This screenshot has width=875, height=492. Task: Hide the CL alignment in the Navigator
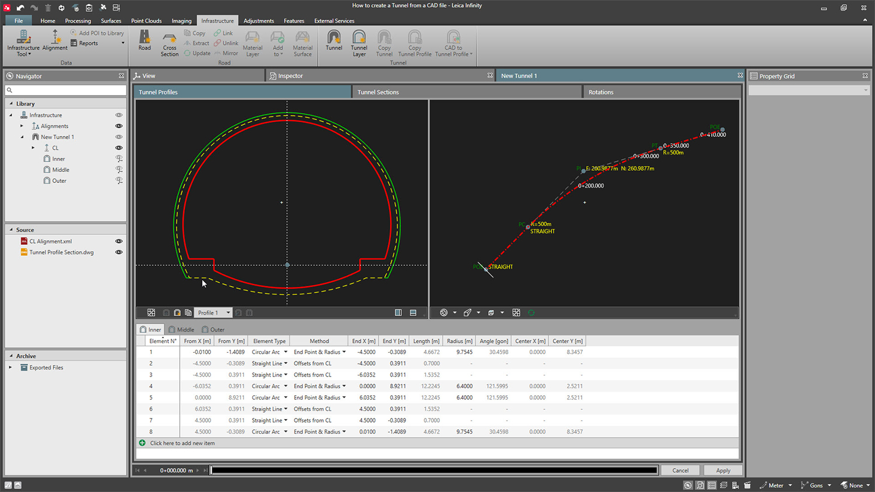click(x=119, y=147)
